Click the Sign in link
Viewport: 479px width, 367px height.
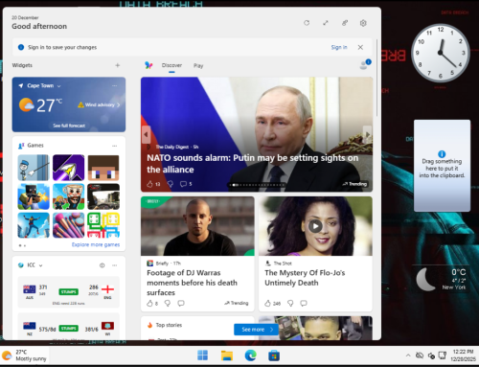339,47
